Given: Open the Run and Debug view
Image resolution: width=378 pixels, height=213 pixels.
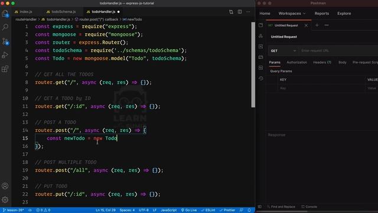Looking at the screenshot, I should [5, 55].
